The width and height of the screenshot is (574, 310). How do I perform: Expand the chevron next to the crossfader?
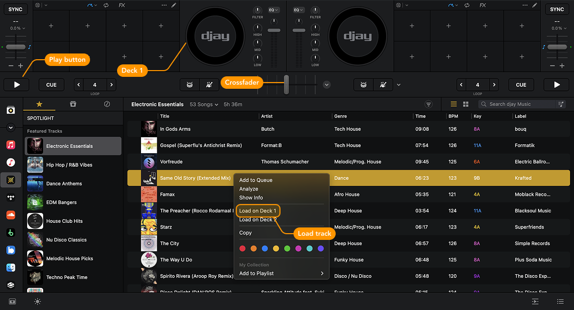[327, 85]
